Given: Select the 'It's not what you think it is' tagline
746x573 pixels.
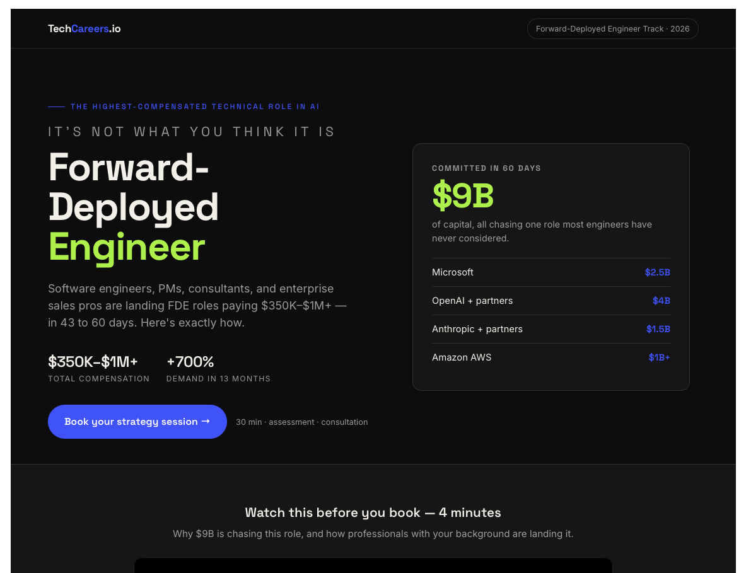Looking at the screenshot, I should pos(192,132).
